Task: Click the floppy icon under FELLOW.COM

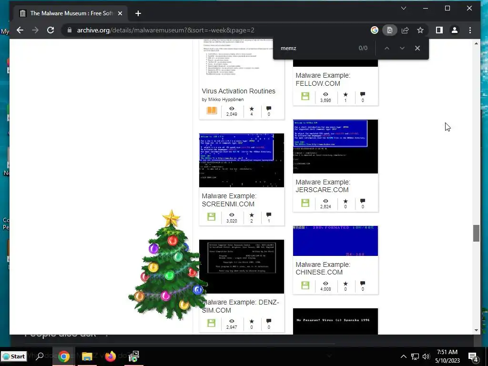Action: [x=305, y=96]
